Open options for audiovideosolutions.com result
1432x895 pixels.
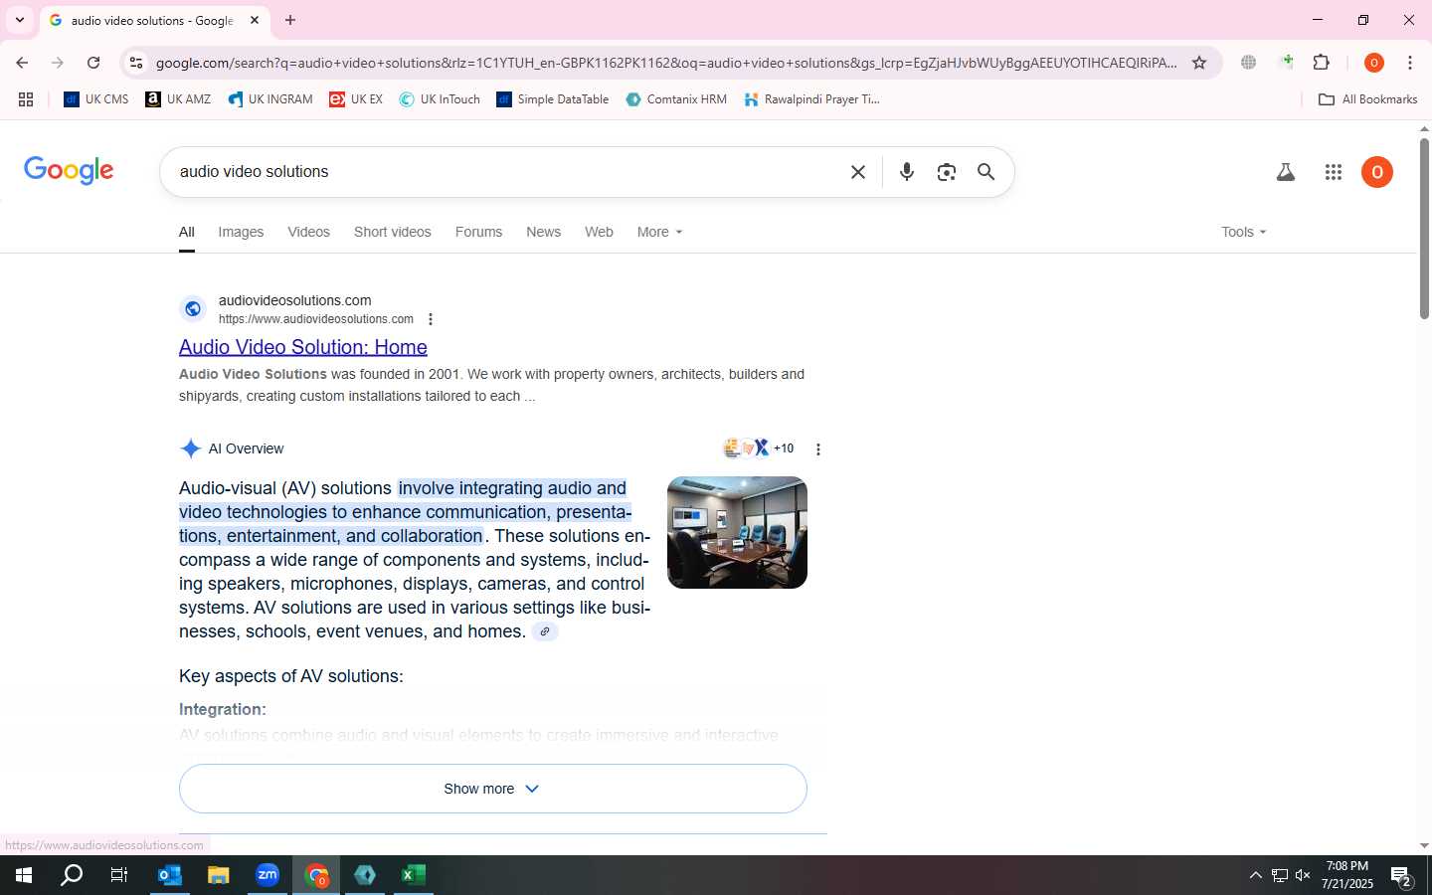(x=430, y=319)
